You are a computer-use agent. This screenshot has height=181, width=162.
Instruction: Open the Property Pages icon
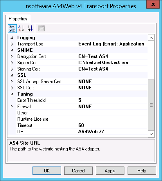tap(41, 29)
